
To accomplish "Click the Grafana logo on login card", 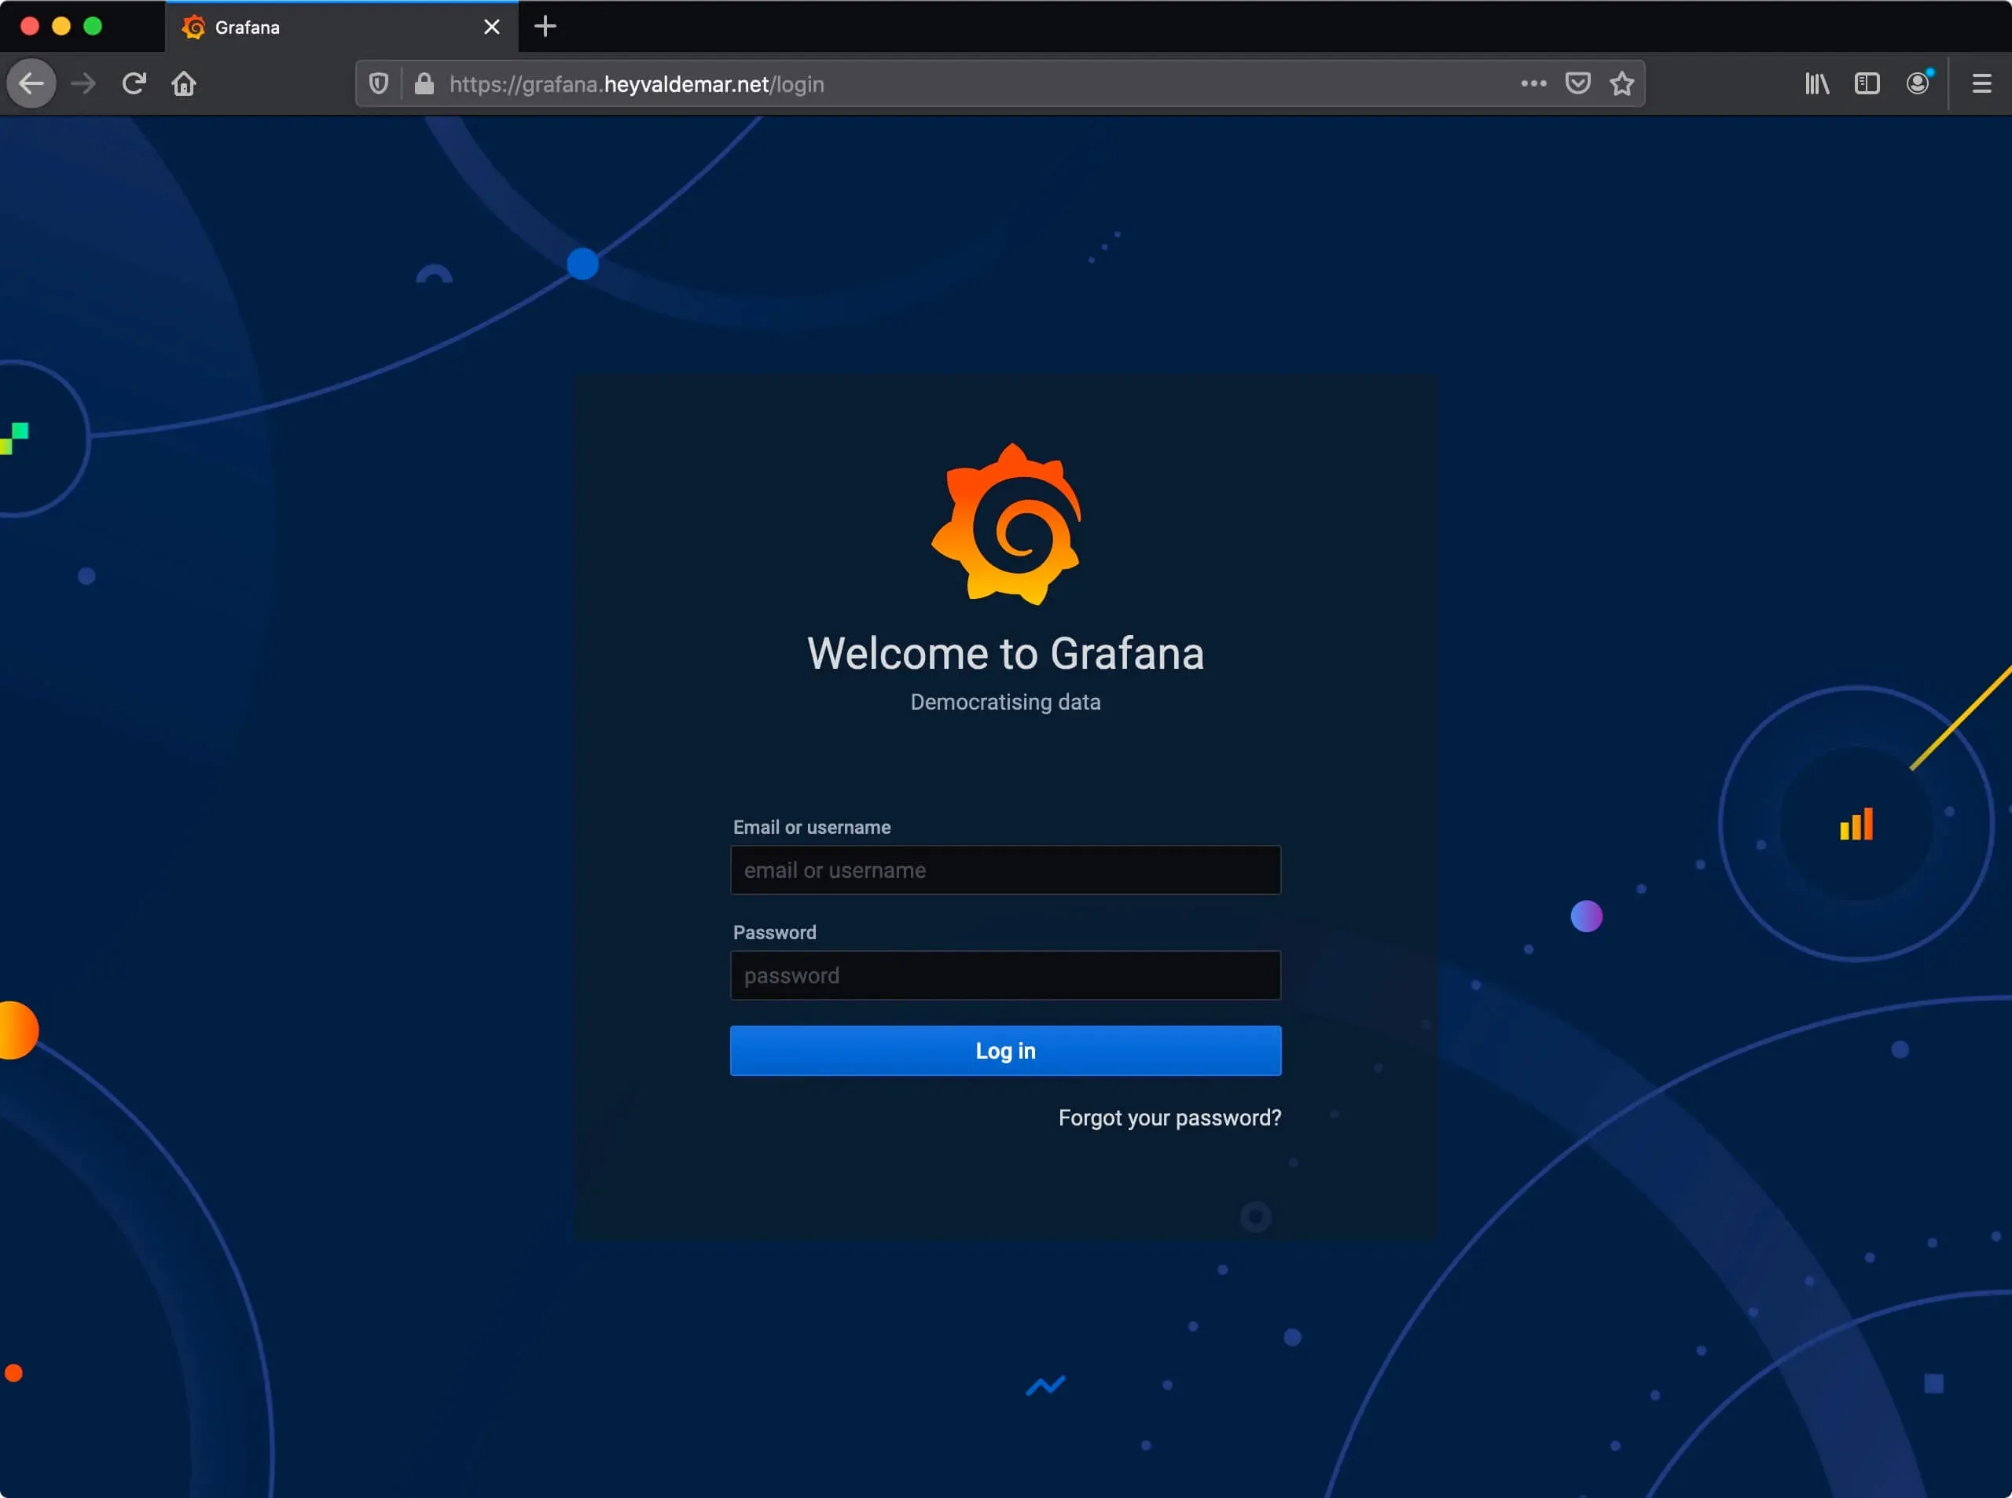I will 1007,524.
